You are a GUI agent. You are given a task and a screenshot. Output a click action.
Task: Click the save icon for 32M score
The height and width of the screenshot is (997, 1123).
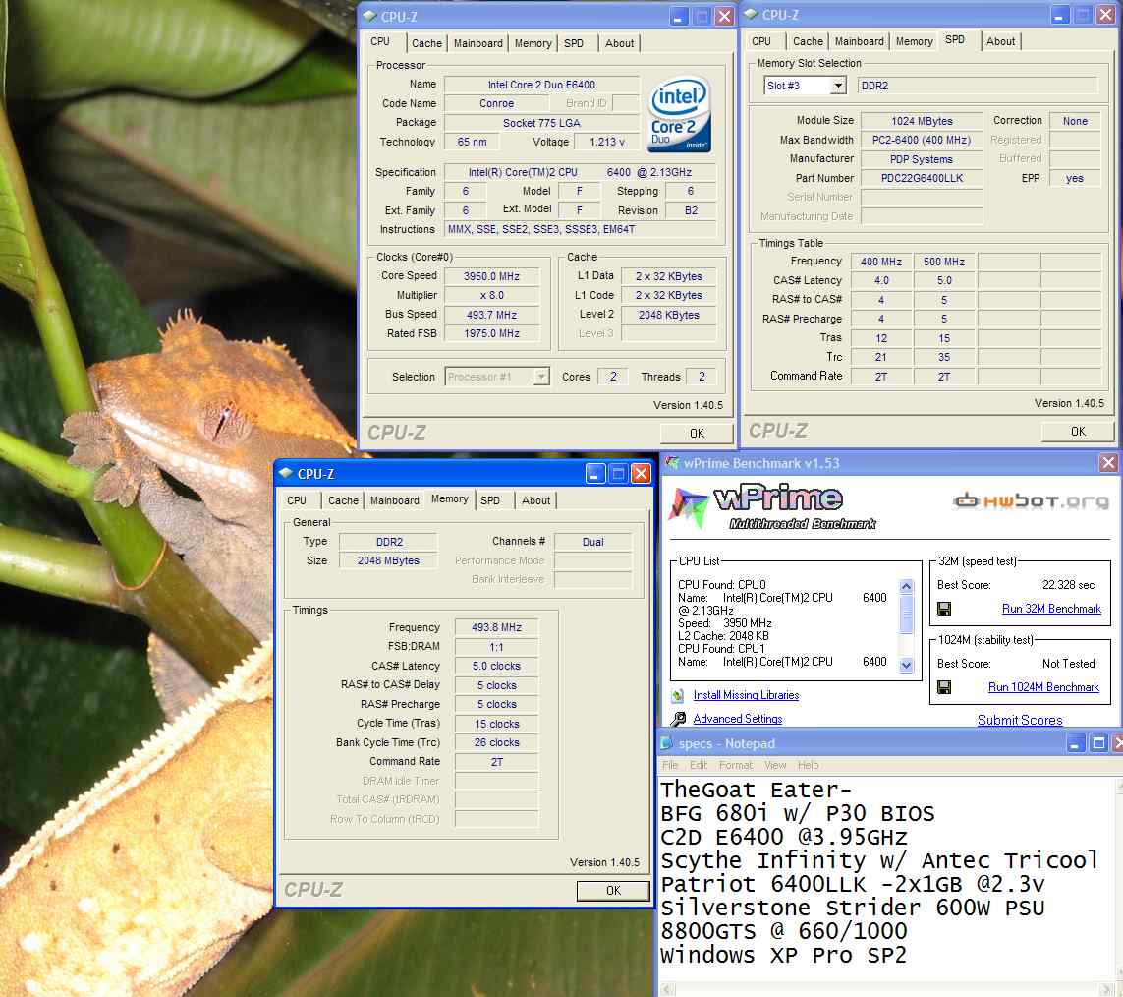click(944, 609)
